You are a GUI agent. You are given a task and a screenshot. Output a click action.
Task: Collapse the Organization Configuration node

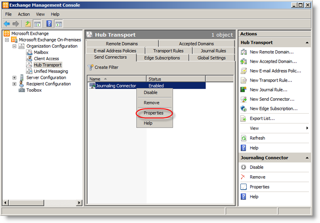[14, 46]
